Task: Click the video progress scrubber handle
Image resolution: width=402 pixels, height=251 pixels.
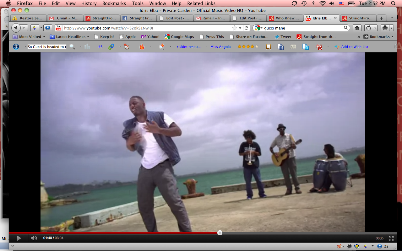Action: [220, 233]
